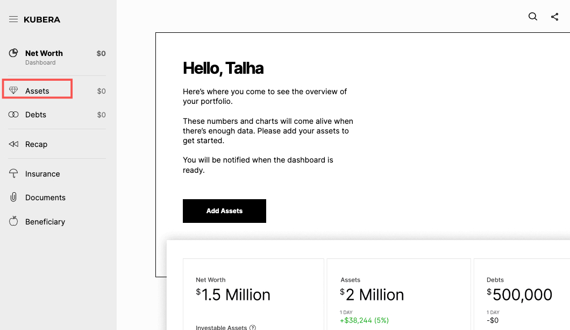Select Recap in the sidebar
The image size is (570, 330).
pyautogui.click(x=36, y=144)
